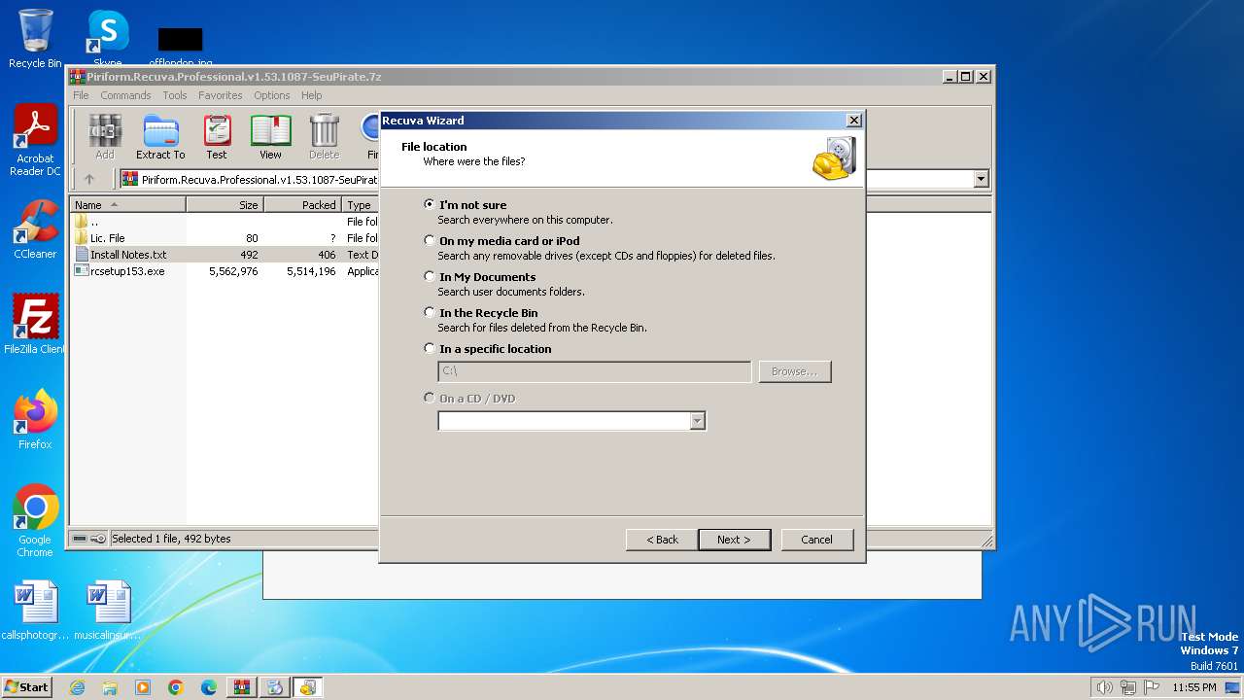Open the Help menu in WinRAR
The height and width of the screenshot is (700, 1244).
(311, 95)
